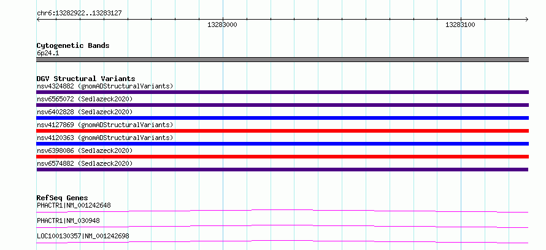Click the ruler's right arrow end
Image resolution: width=546 pixels, height=250 pixels.
(x=526, y=20)
